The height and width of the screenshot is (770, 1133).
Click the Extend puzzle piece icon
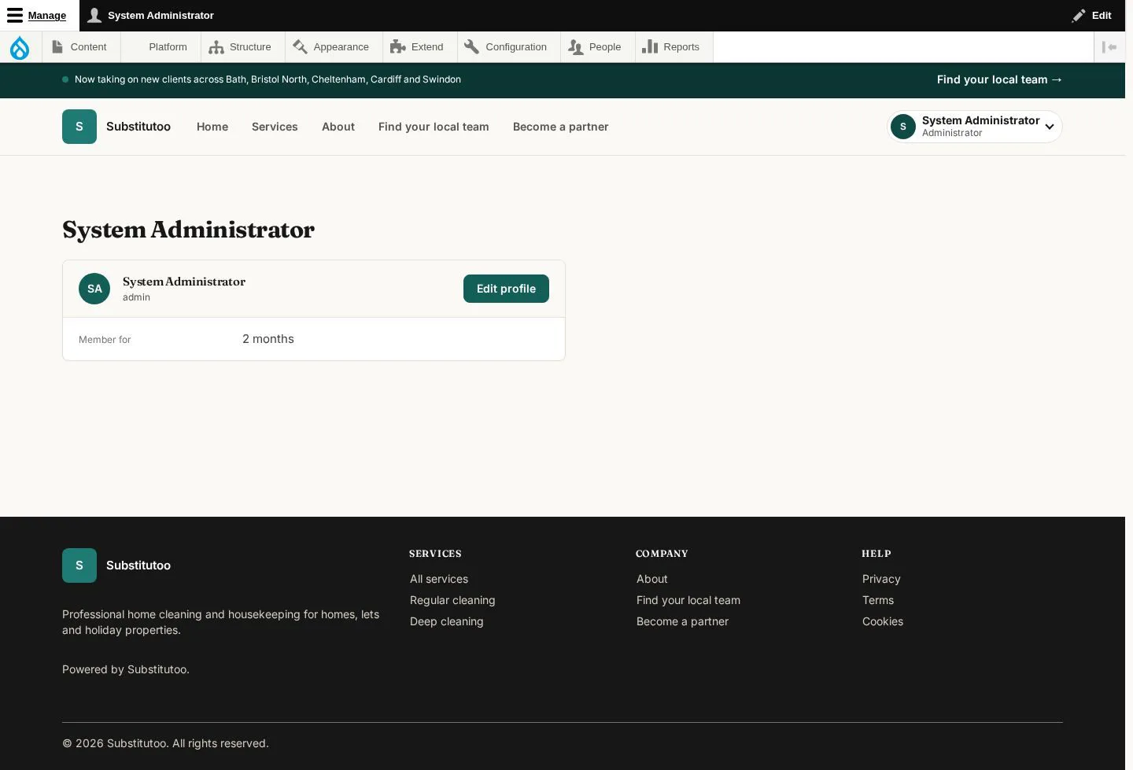[x=398, y=47]
